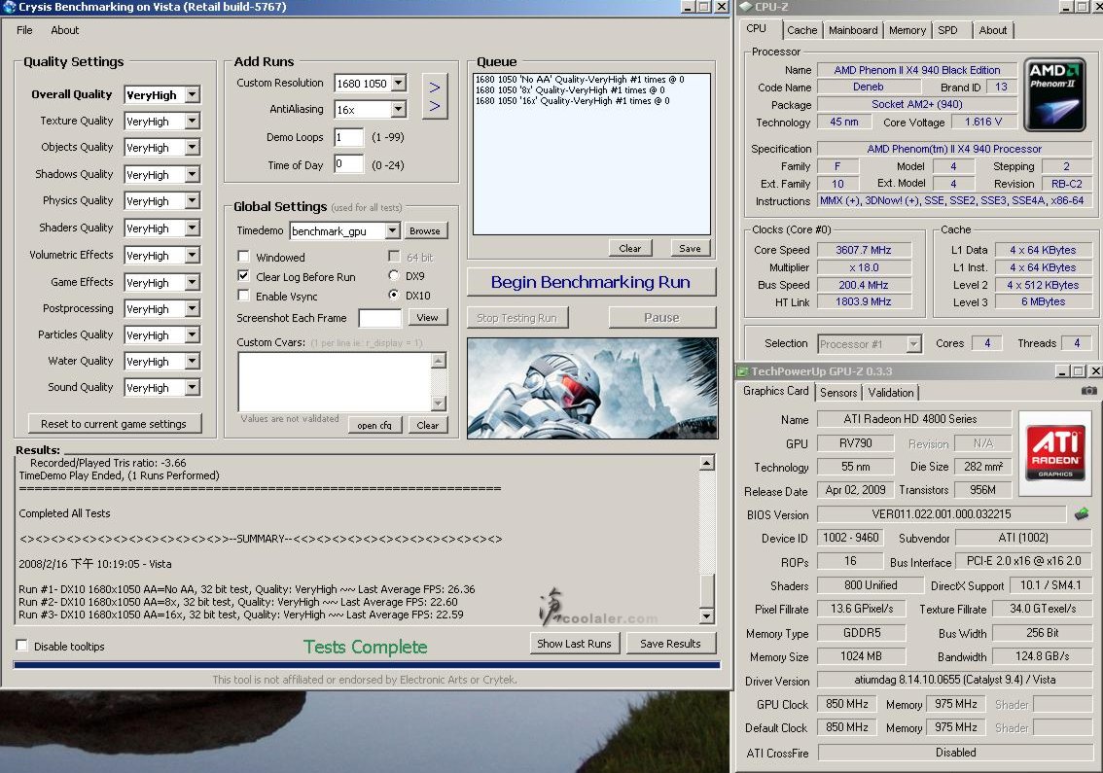Viewport: 1103px width, 773px height.
Task: Click Reset to current game settings
Action: coord(114,424)
